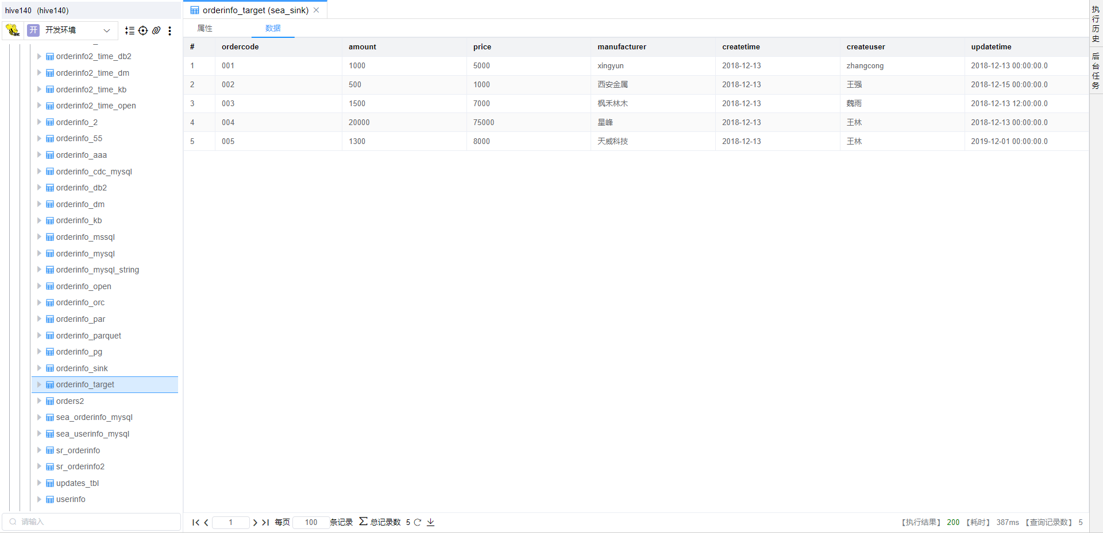
Task: Open the 执行历史 side panel
Action: pos(1096,24)
